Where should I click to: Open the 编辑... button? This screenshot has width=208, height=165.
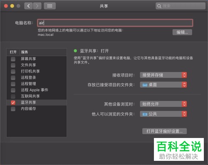pos(182,32)
